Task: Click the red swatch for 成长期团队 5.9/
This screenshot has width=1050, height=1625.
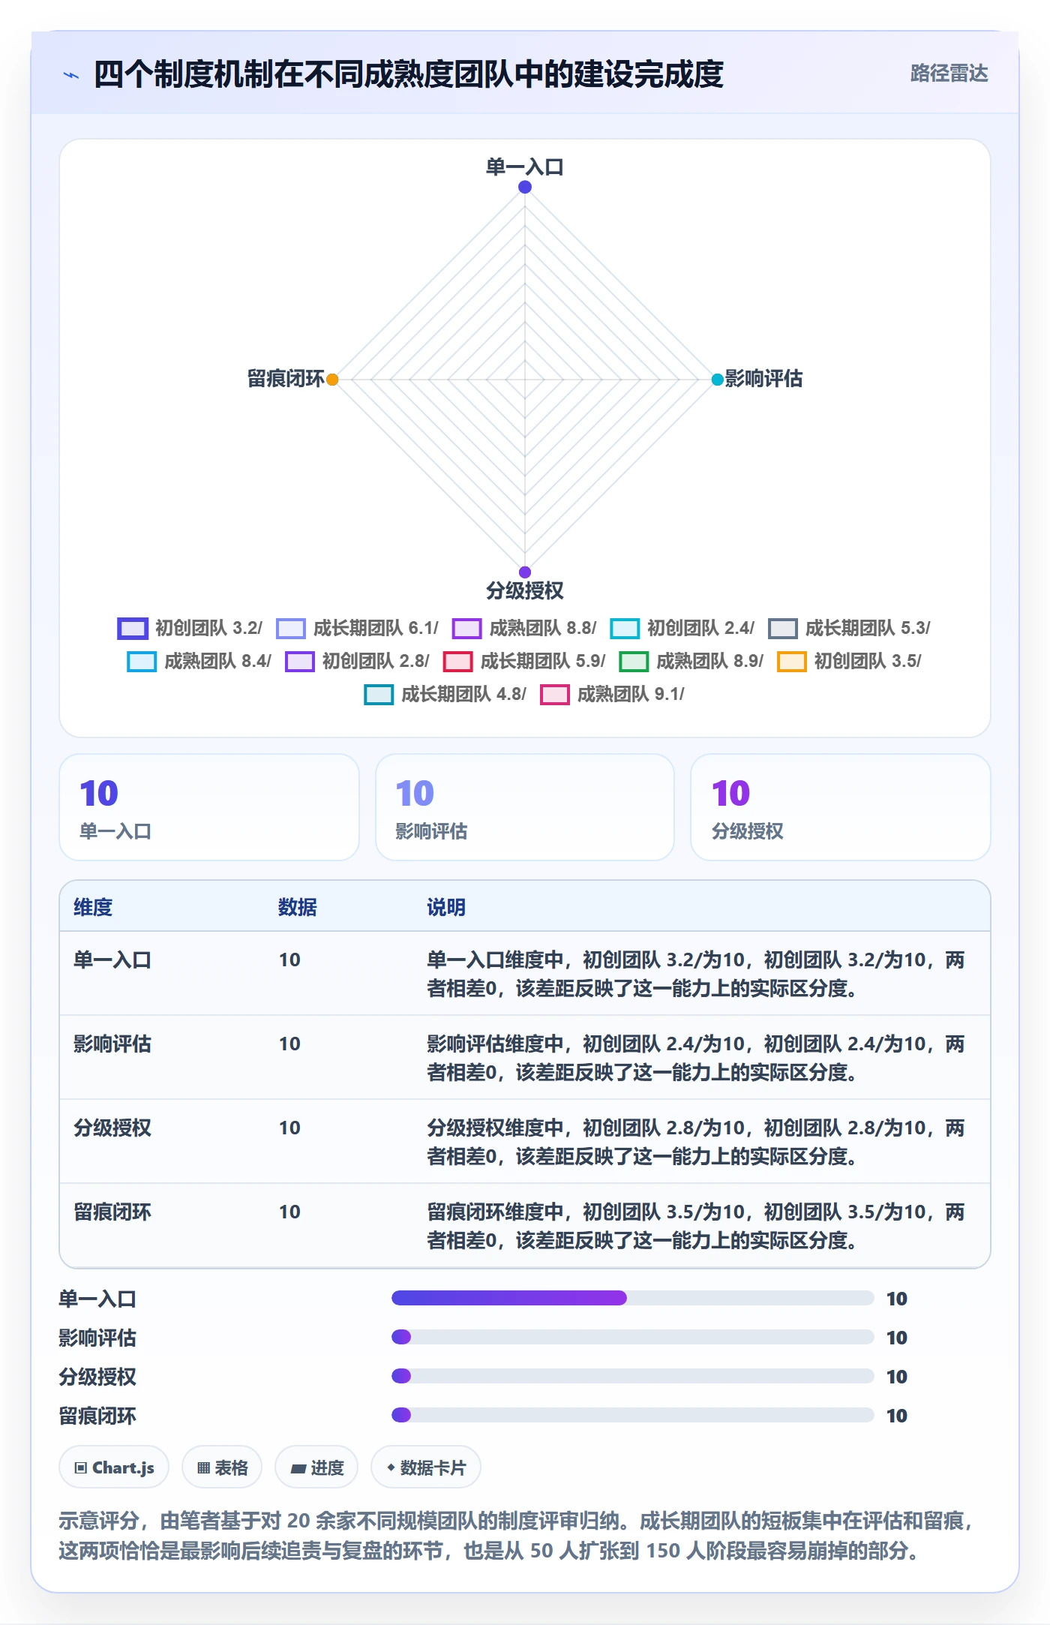Action: pyautogui.click(x=457, y=662)
